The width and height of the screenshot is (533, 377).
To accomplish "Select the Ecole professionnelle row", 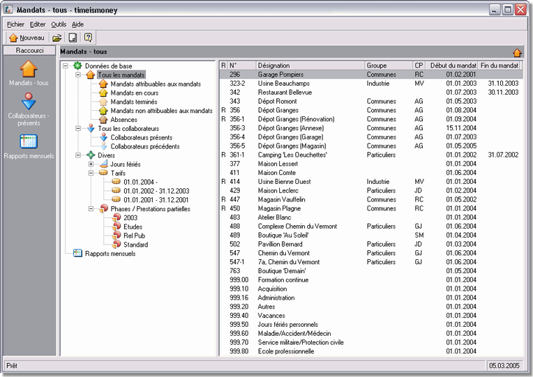I will tap(371, 351).
